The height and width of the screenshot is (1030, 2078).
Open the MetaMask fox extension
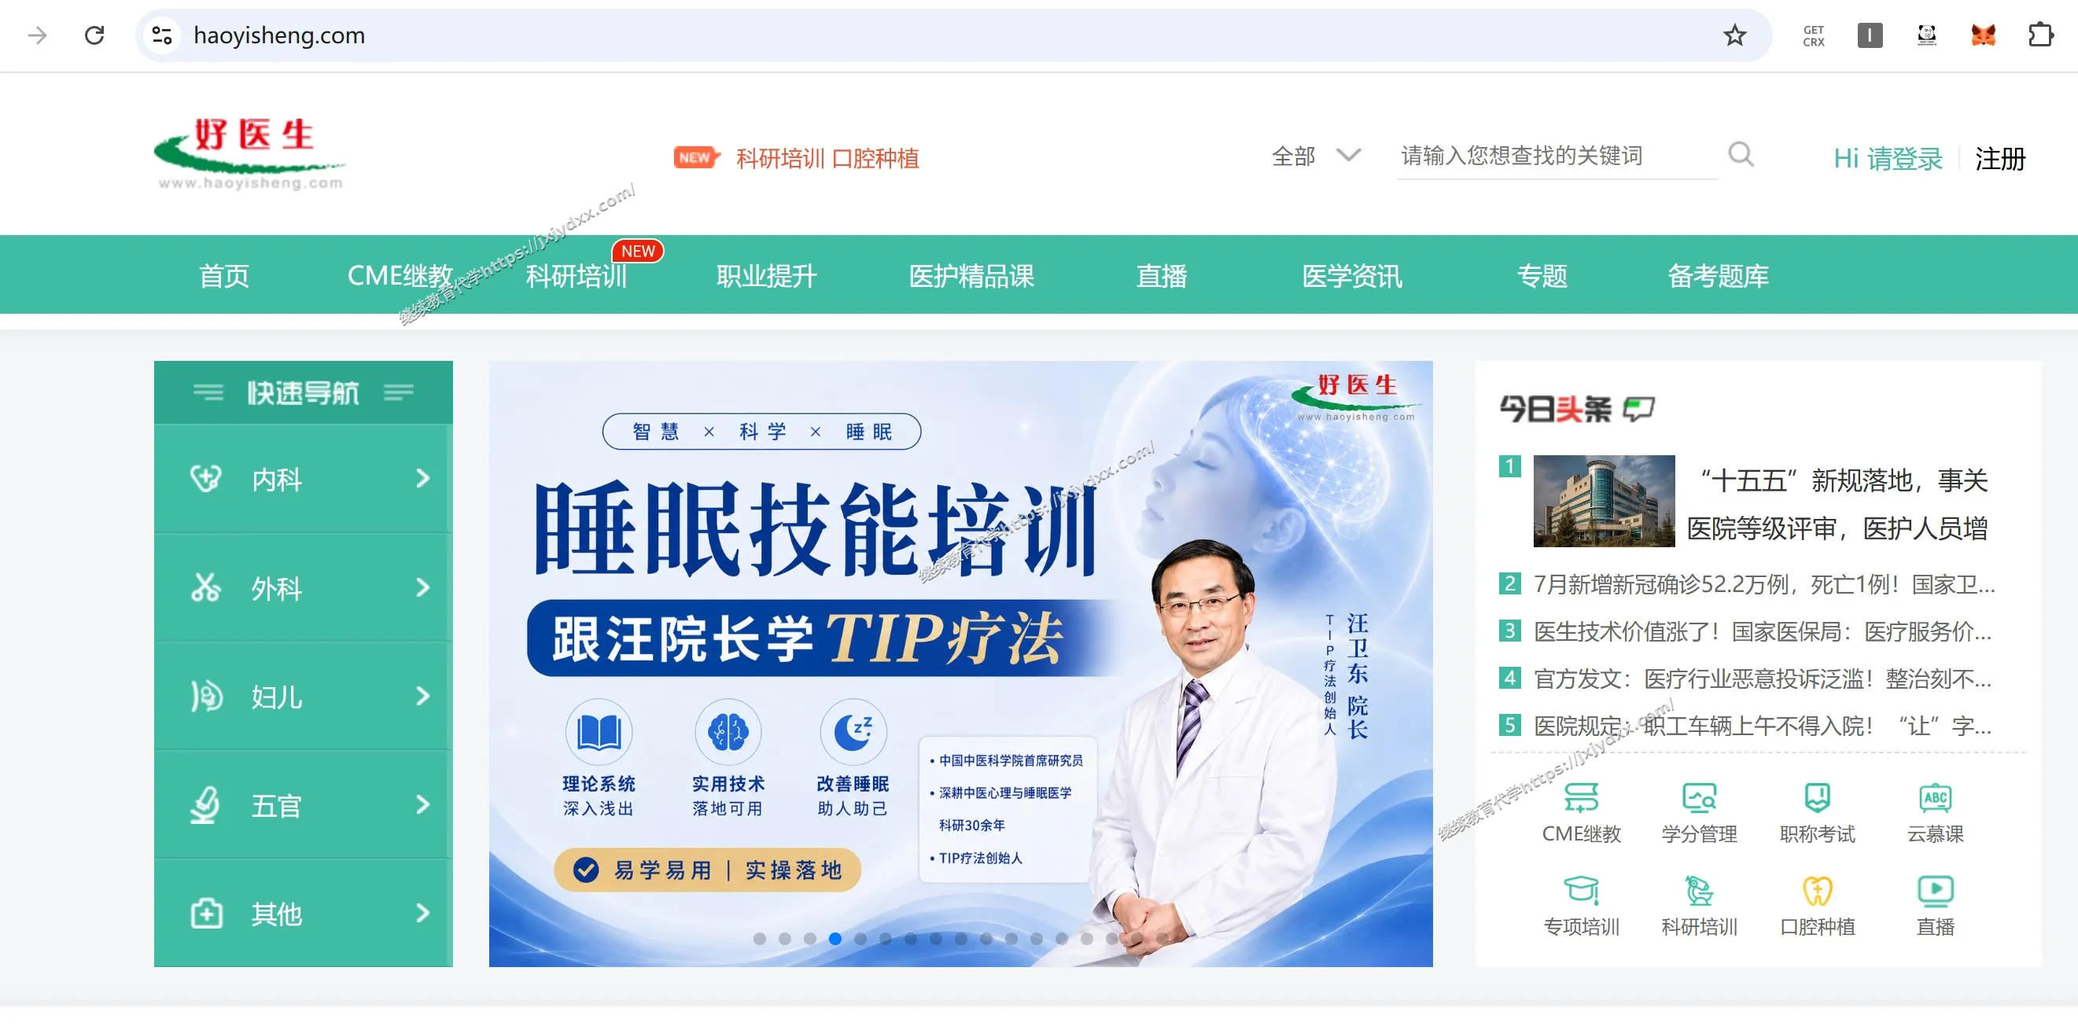1983,35
